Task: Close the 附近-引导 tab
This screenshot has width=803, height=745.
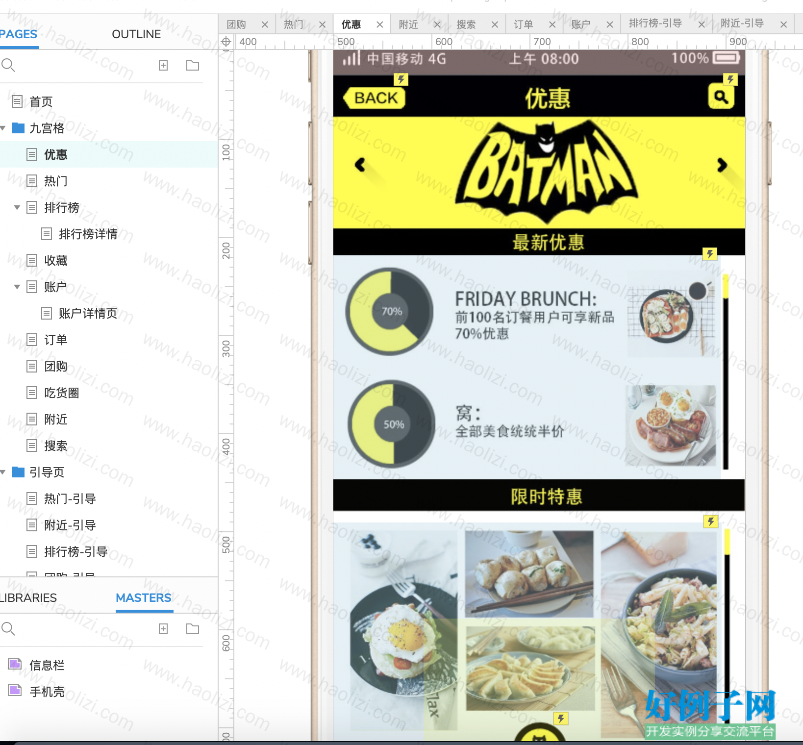Action: [783, 25]
